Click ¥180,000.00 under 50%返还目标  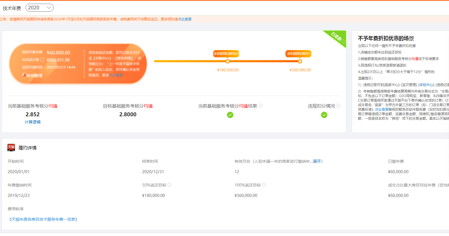point(153,196)
